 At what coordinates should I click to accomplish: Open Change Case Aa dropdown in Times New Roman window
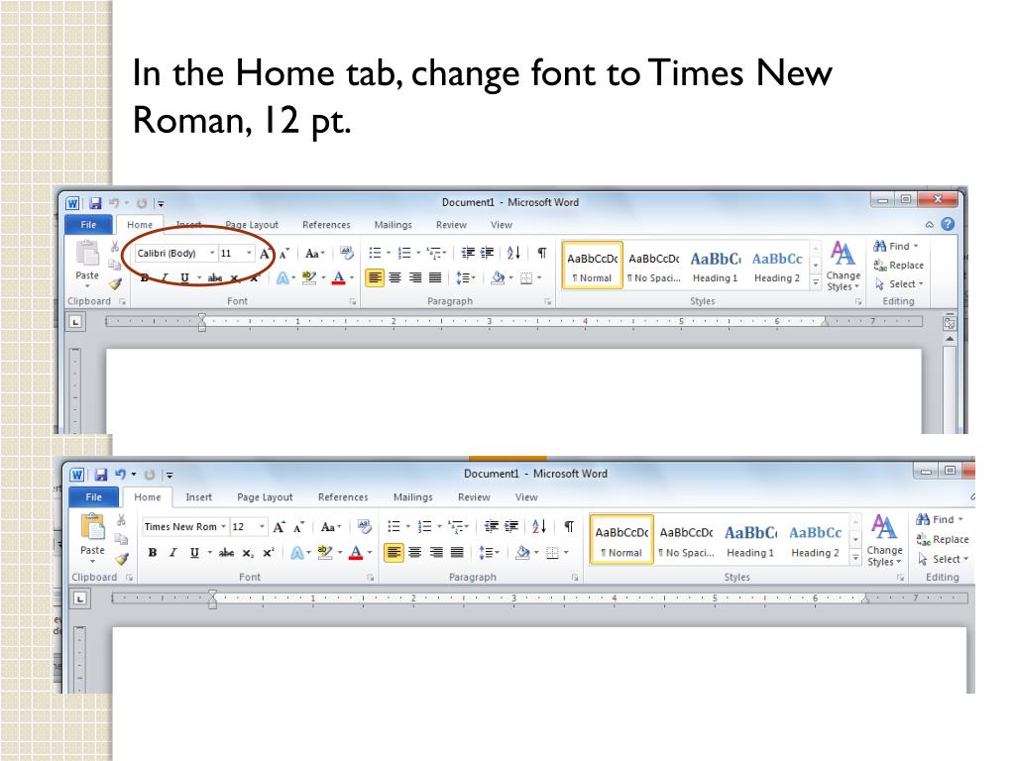[x=331, y=527]
